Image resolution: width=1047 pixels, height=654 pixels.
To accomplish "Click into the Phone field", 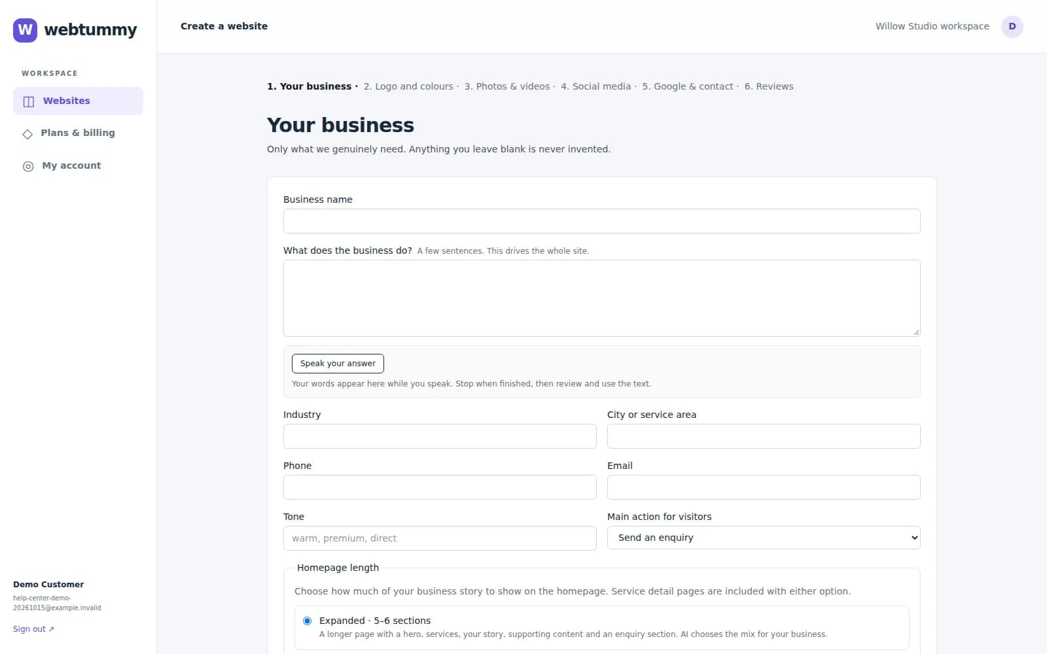I will (440, 487).
